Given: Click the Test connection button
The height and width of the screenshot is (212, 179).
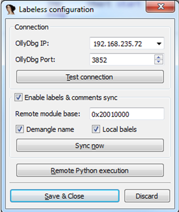Looking at the screenshot, I should coord(90,77).
